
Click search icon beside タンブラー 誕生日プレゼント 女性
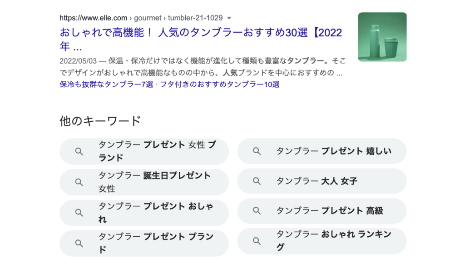click(79, 182)
